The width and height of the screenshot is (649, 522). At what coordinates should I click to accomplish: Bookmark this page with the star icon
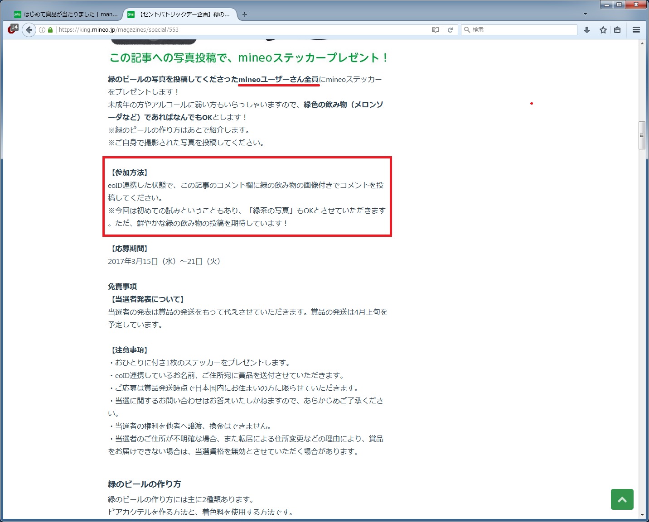(x=603, y=30)
